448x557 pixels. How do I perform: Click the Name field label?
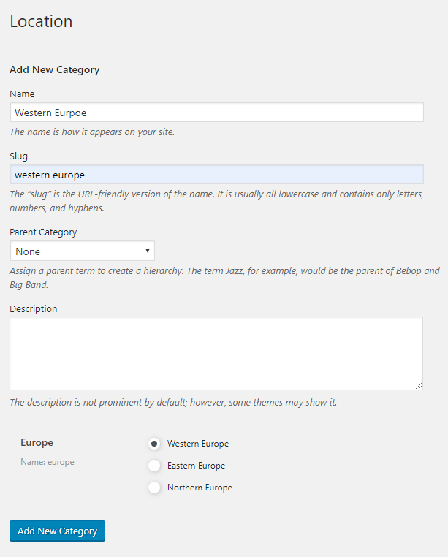point(22,94)
